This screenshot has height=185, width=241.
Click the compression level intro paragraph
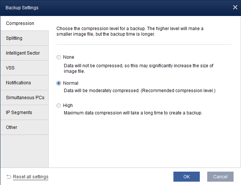point(130,31)
